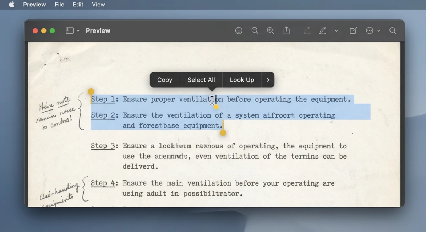Click the word 'forestbase' in Step 2
The image size is (426, 232).
[x=159, y=126]
